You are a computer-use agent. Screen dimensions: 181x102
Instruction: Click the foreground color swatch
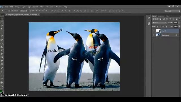click(x=1, y=92)
